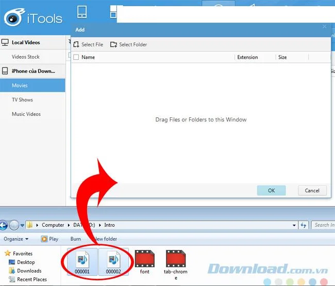Open the device phone icon in header
Image resolution: width=335 pixels, height=286 pixels.
pos(82,12)
